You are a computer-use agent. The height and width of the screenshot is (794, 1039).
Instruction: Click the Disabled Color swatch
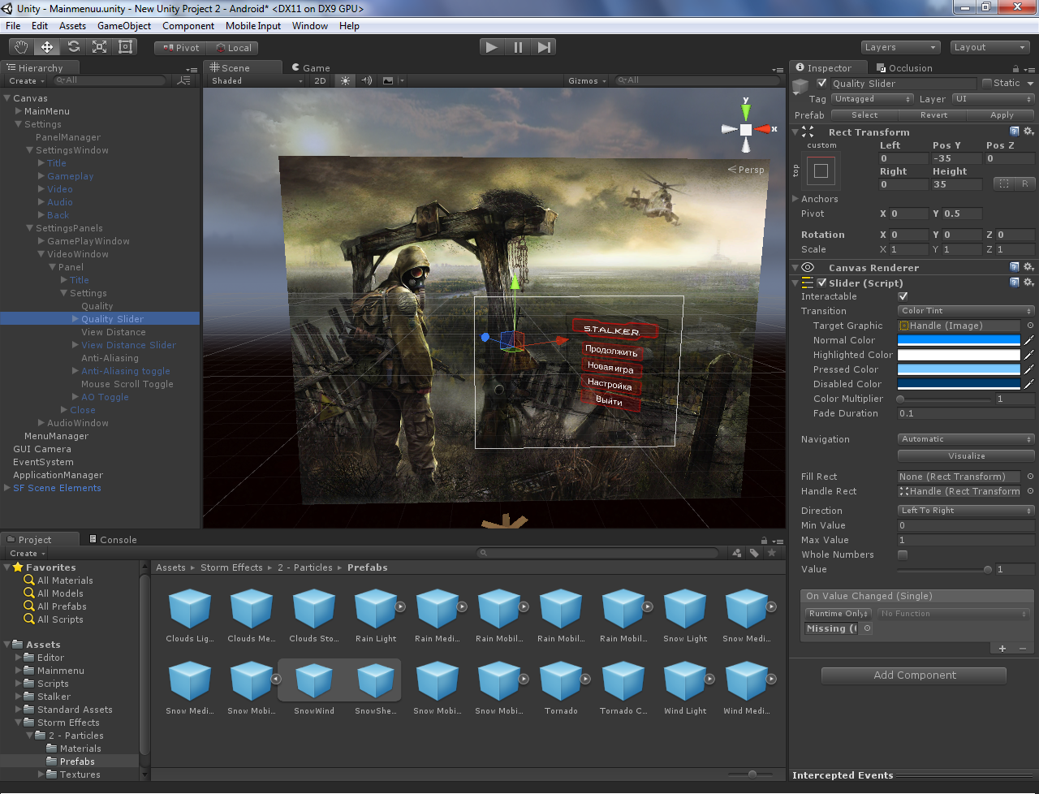959,384
